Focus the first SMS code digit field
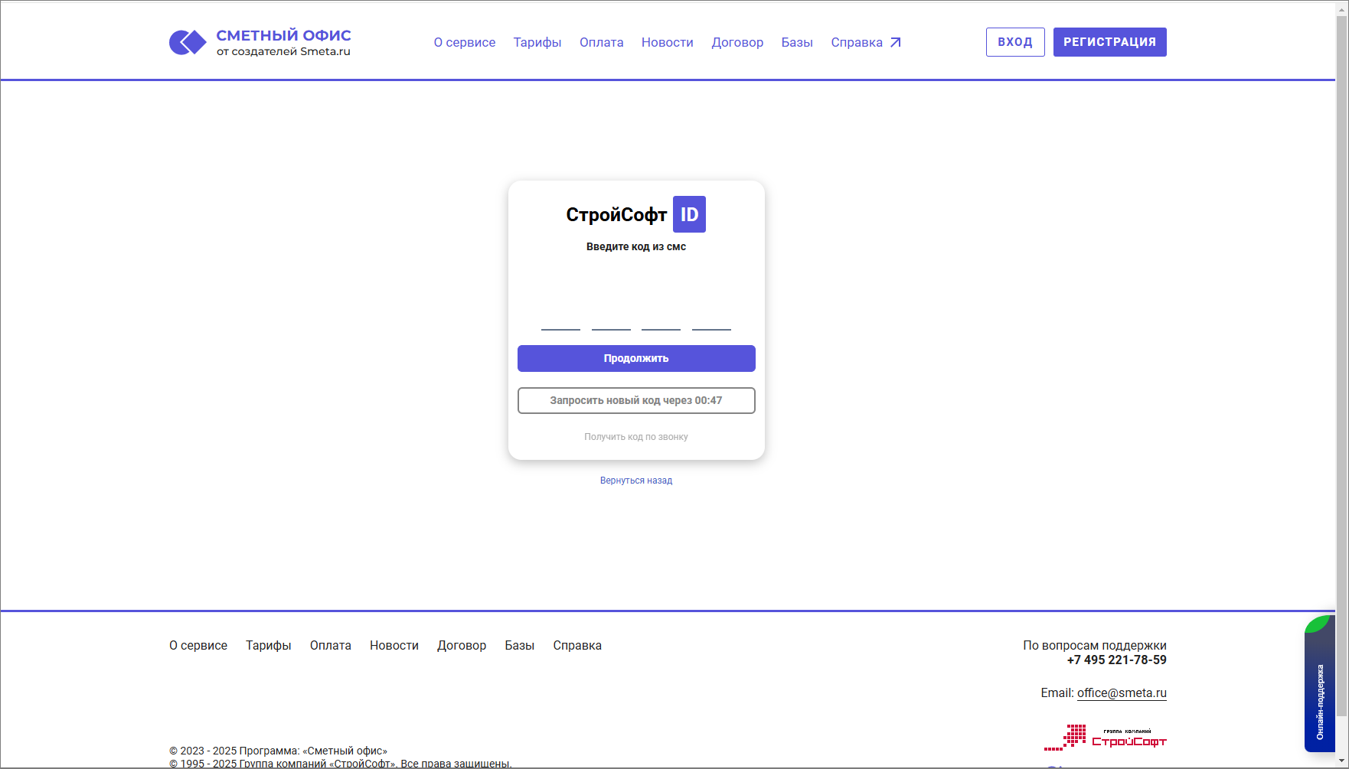This screenshot has height=769, width=1349. (x=560, y=318)
